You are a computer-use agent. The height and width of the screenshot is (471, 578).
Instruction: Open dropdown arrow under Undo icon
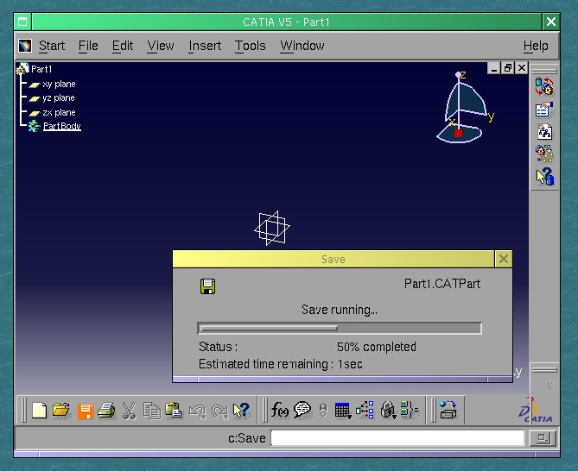tap(203, 417)
